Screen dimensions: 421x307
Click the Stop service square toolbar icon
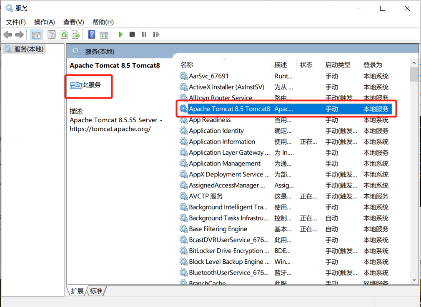132,34
